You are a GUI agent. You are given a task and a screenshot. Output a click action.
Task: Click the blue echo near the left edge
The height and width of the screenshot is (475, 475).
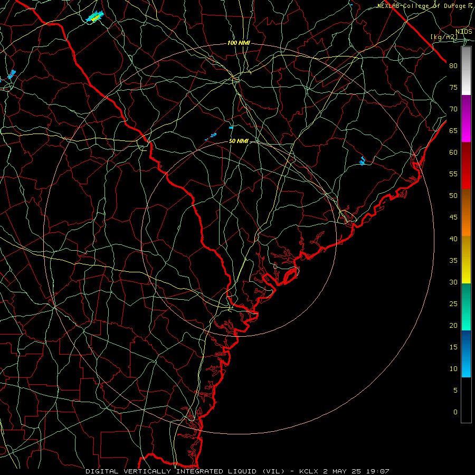pos(12,74)
